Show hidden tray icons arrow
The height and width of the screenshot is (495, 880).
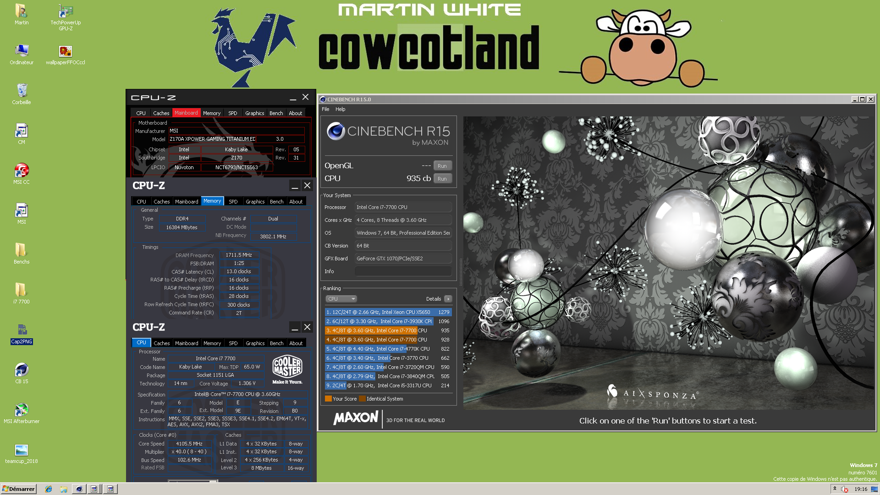(x=835, y=489)
